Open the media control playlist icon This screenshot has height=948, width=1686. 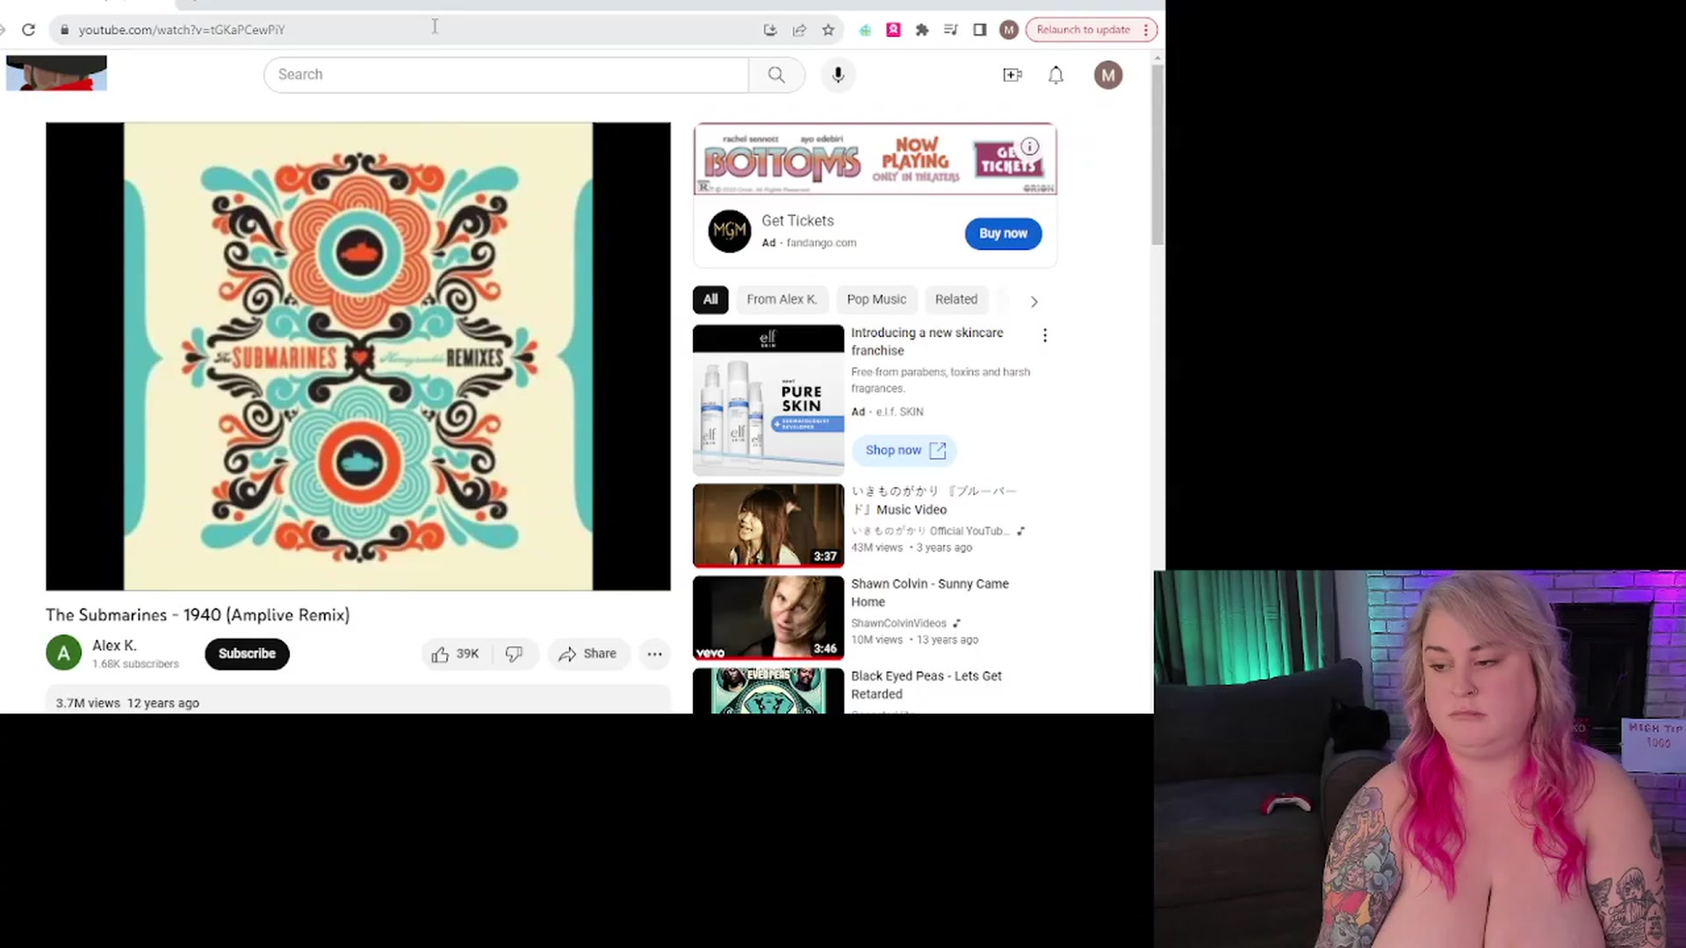tap(950, 30)
